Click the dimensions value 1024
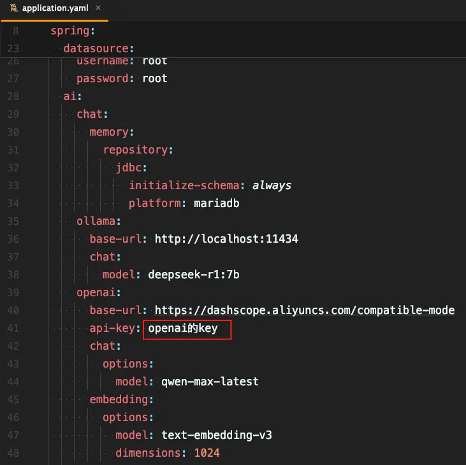Image resolution: width=466 pixels, height=465 pixels. click(207, 453)
